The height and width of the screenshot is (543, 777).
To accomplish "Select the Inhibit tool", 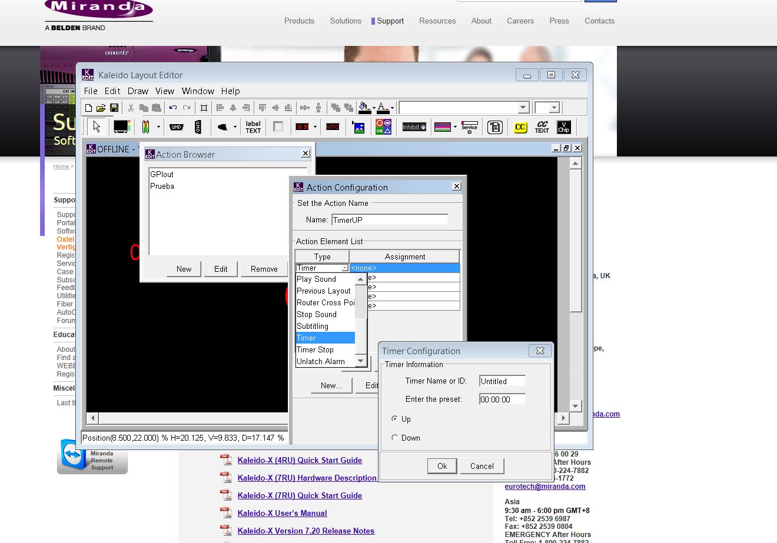I will point(414,126).
